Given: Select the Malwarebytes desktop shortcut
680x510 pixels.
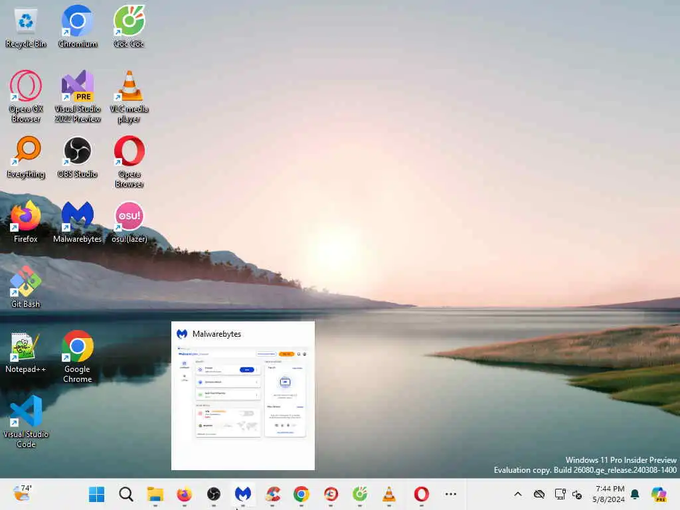Looking at the screenshot, I should (77, 222).
